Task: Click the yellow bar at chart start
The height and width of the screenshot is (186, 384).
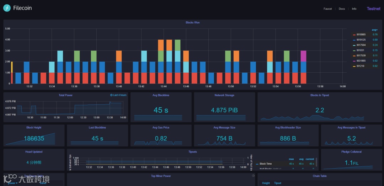Action: pyautogui.click(x=12, y=67)
